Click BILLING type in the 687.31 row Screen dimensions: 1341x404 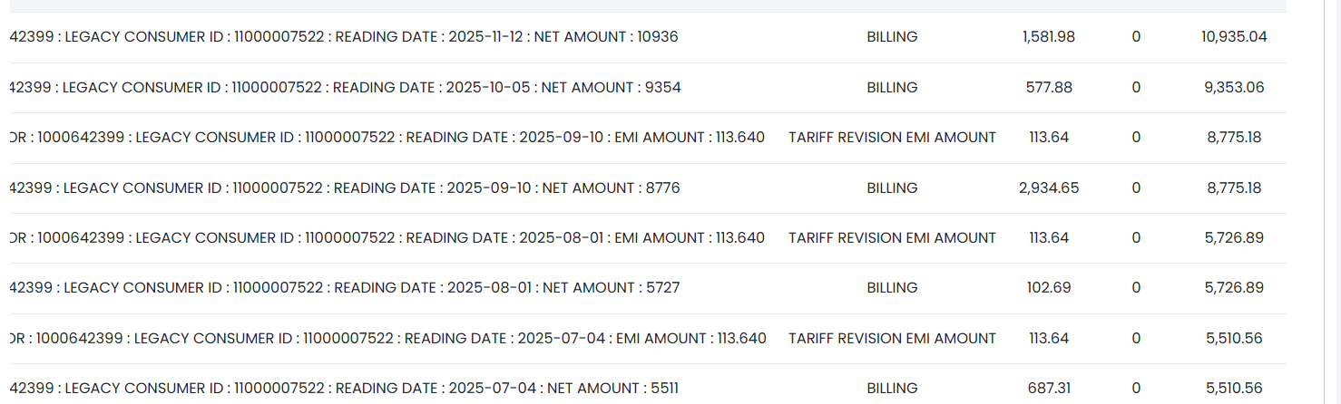(x=892, y=389)
